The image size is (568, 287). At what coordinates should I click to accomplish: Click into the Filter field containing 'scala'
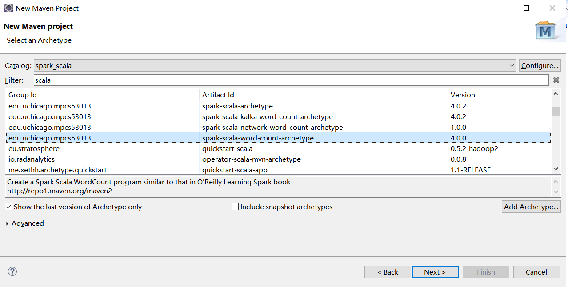(x=291, y=80)
